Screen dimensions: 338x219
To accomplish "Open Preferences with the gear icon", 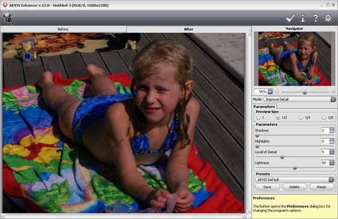I will pyautogui.click(x=328, y=17).
